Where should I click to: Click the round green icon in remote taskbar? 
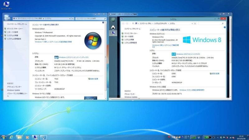tap(113, 20)
